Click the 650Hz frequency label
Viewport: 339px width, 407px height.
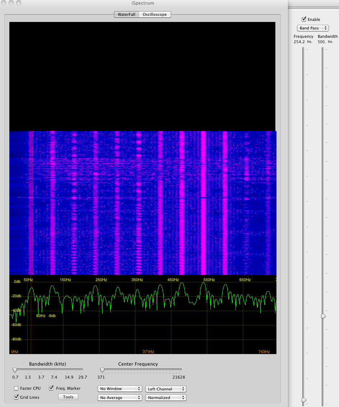(245, 280)
